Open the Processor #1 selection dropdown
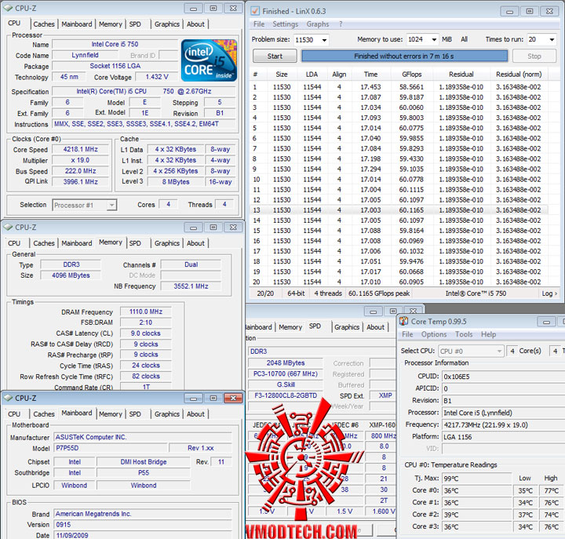The width and height of the screenshot is (565, 539). (x=112, y=205)
